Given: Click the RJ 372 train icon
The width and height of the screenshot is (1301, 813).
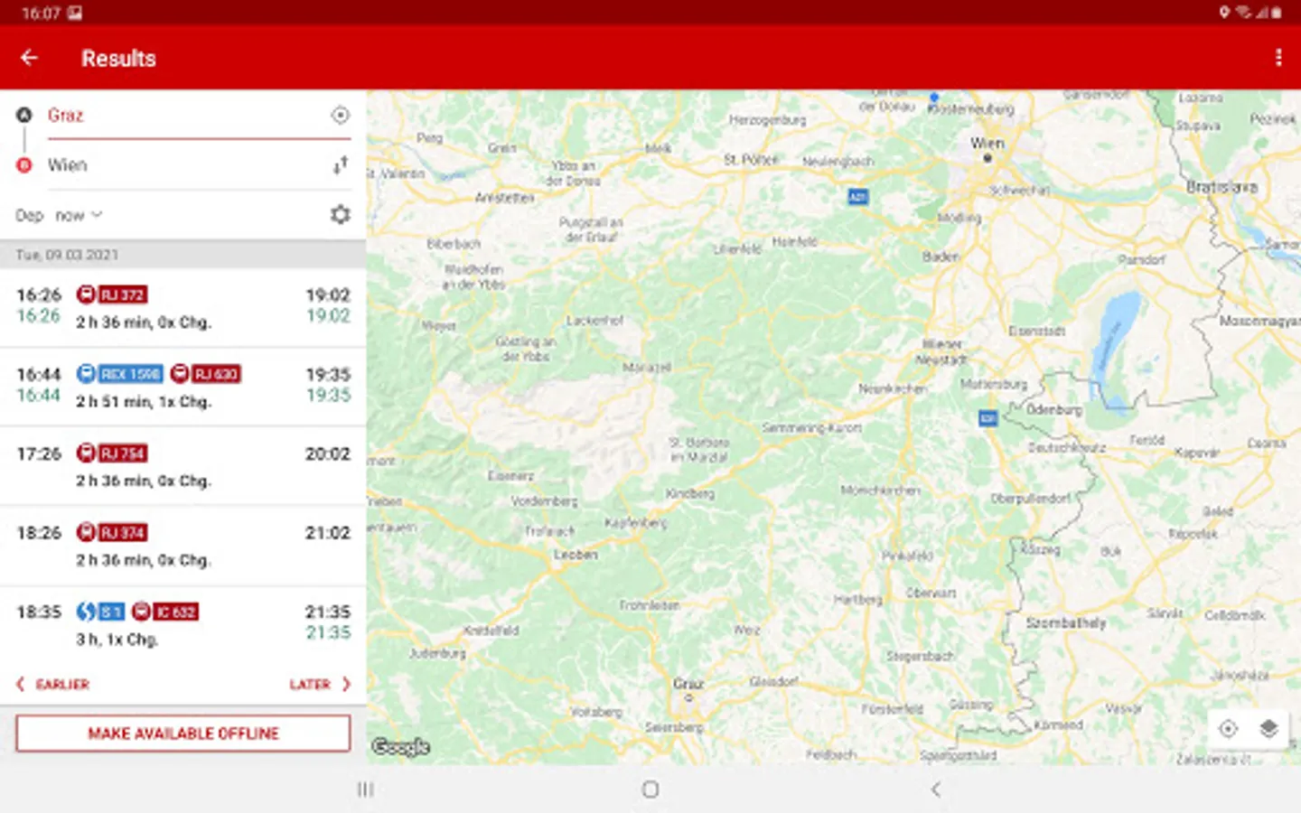Looking at the screenshot, I should coord(86,294).
